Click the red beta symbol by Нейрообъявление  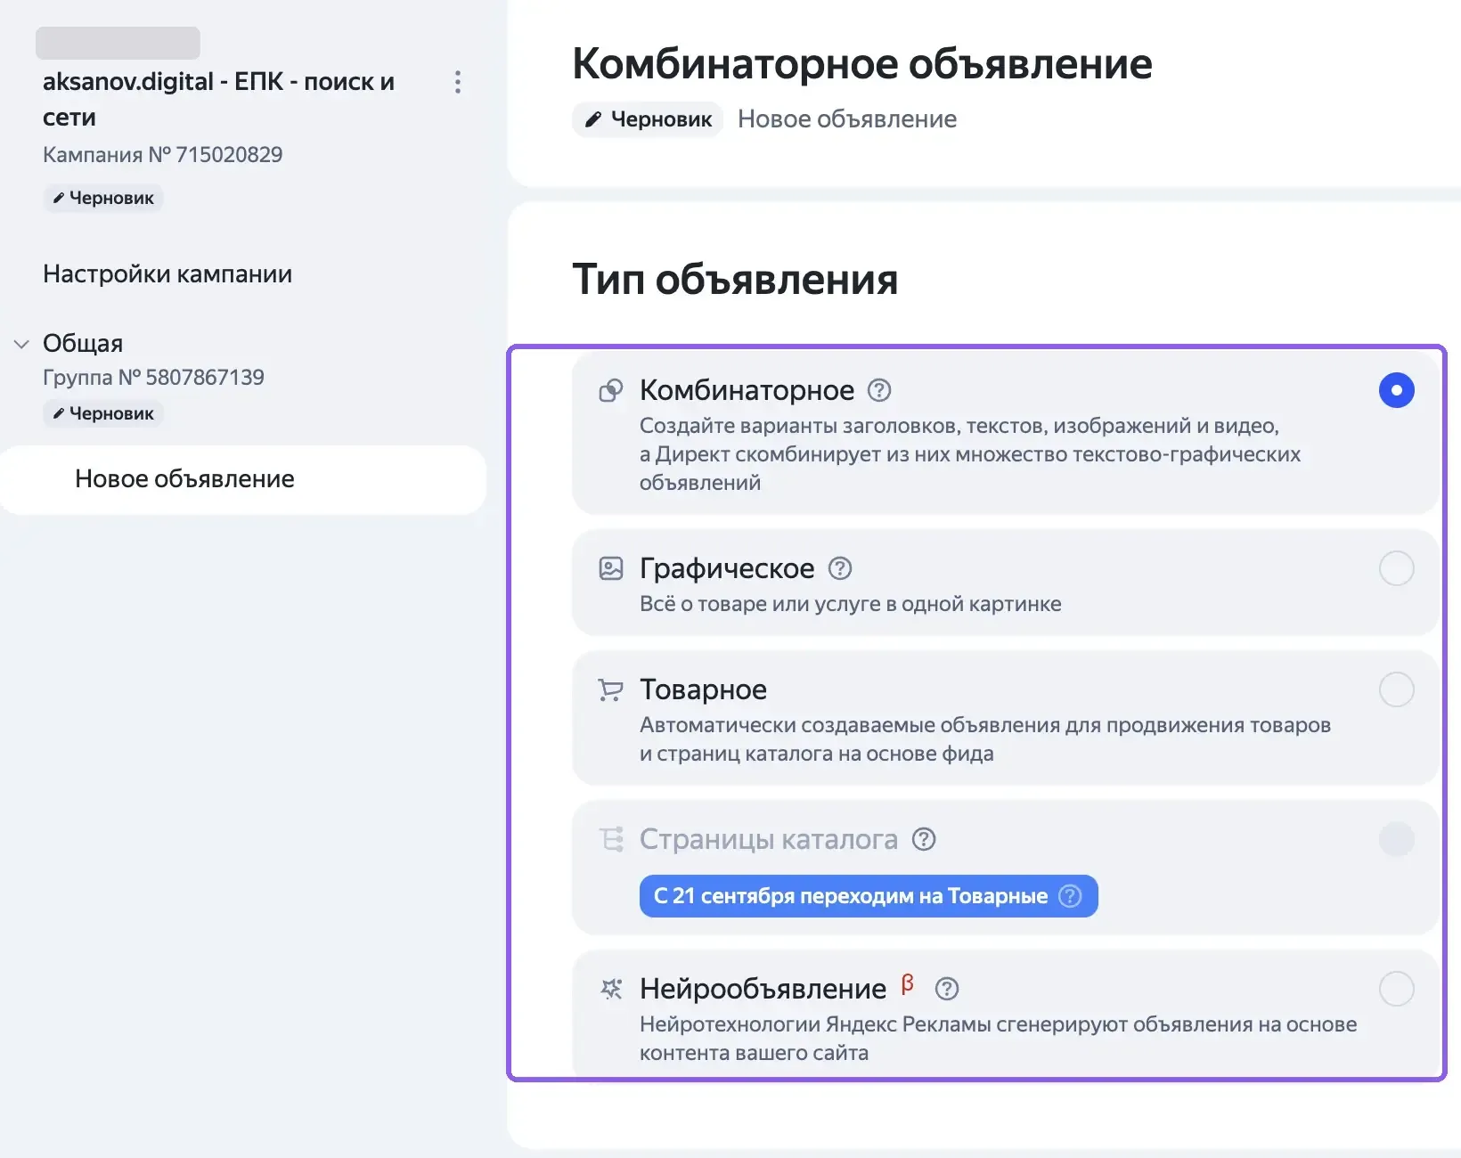point(908,983)
